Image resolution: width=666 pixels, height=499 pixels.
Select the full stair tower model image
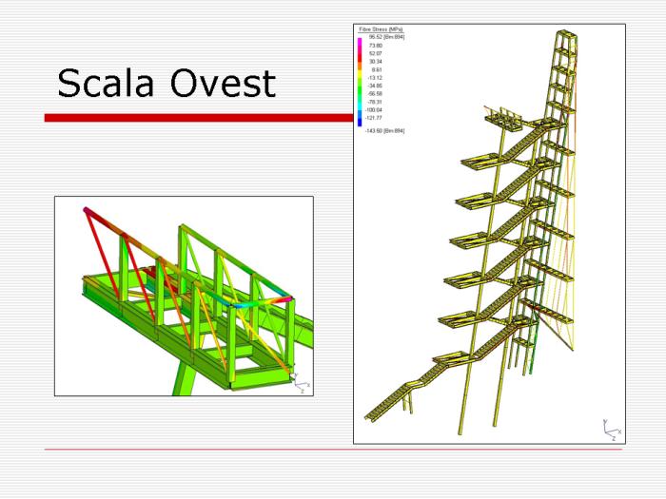489,233
